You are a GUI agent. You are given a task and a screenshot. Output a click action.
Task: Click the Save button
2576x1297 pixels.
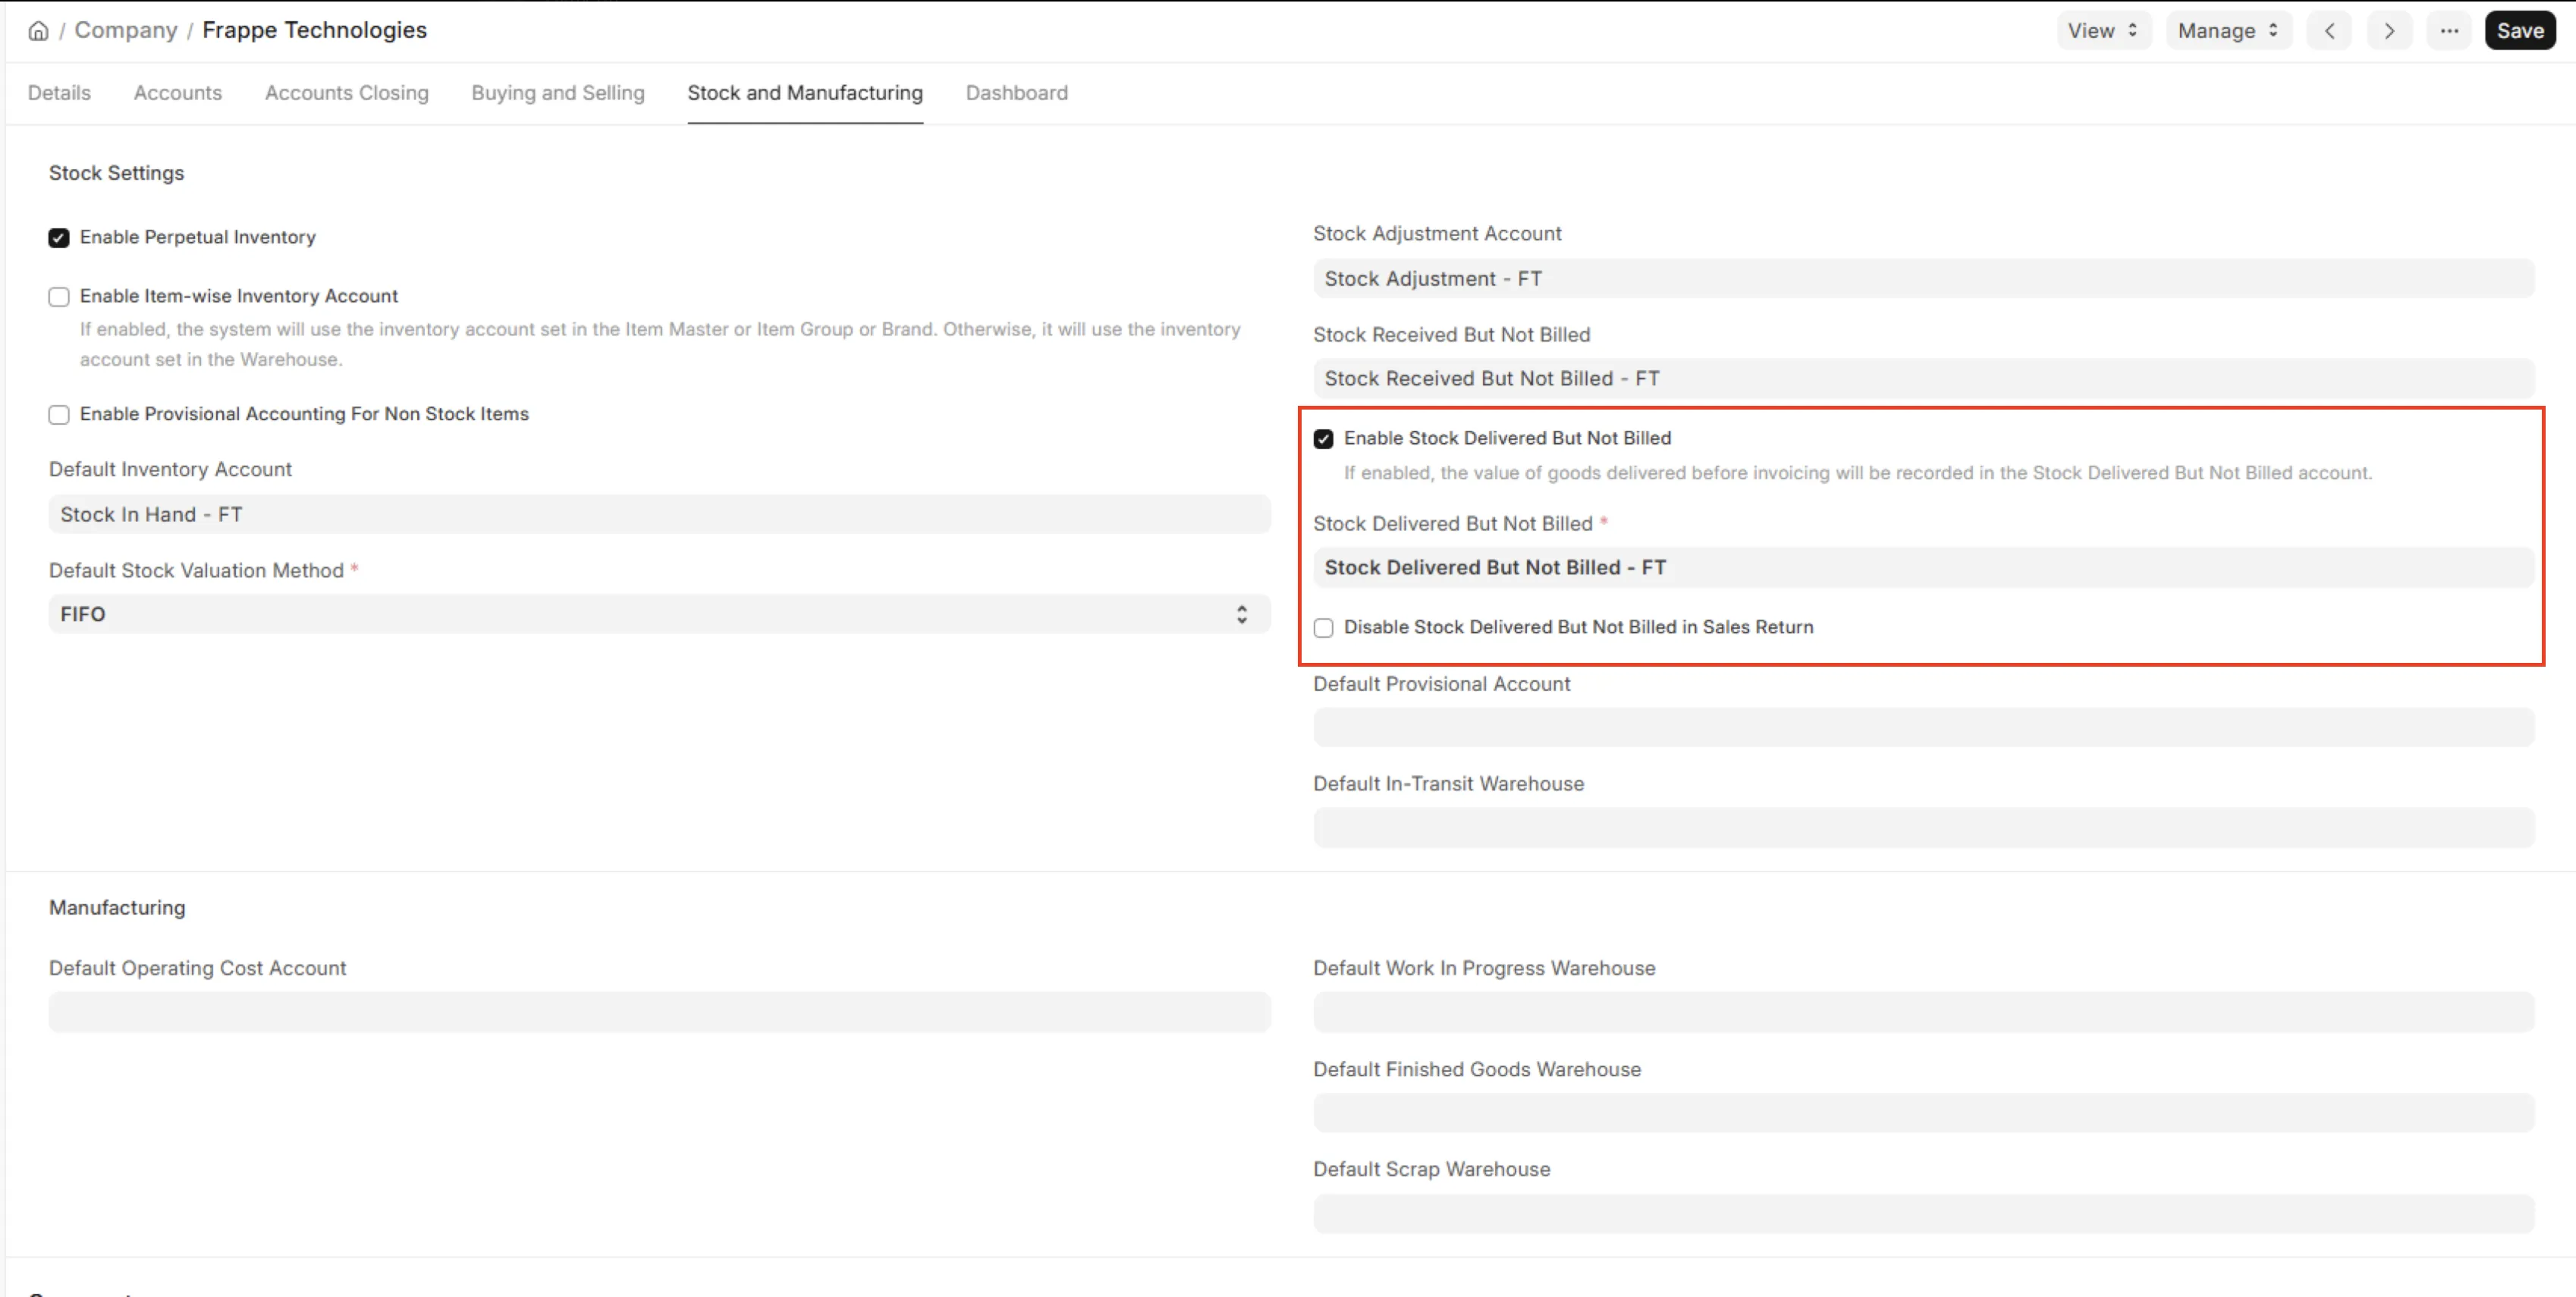(2520, 31)
